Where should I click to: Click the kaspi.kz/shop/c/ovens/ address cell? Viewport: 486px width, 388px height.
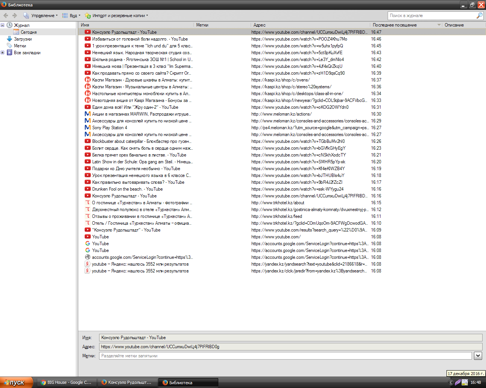click(281, 80)
